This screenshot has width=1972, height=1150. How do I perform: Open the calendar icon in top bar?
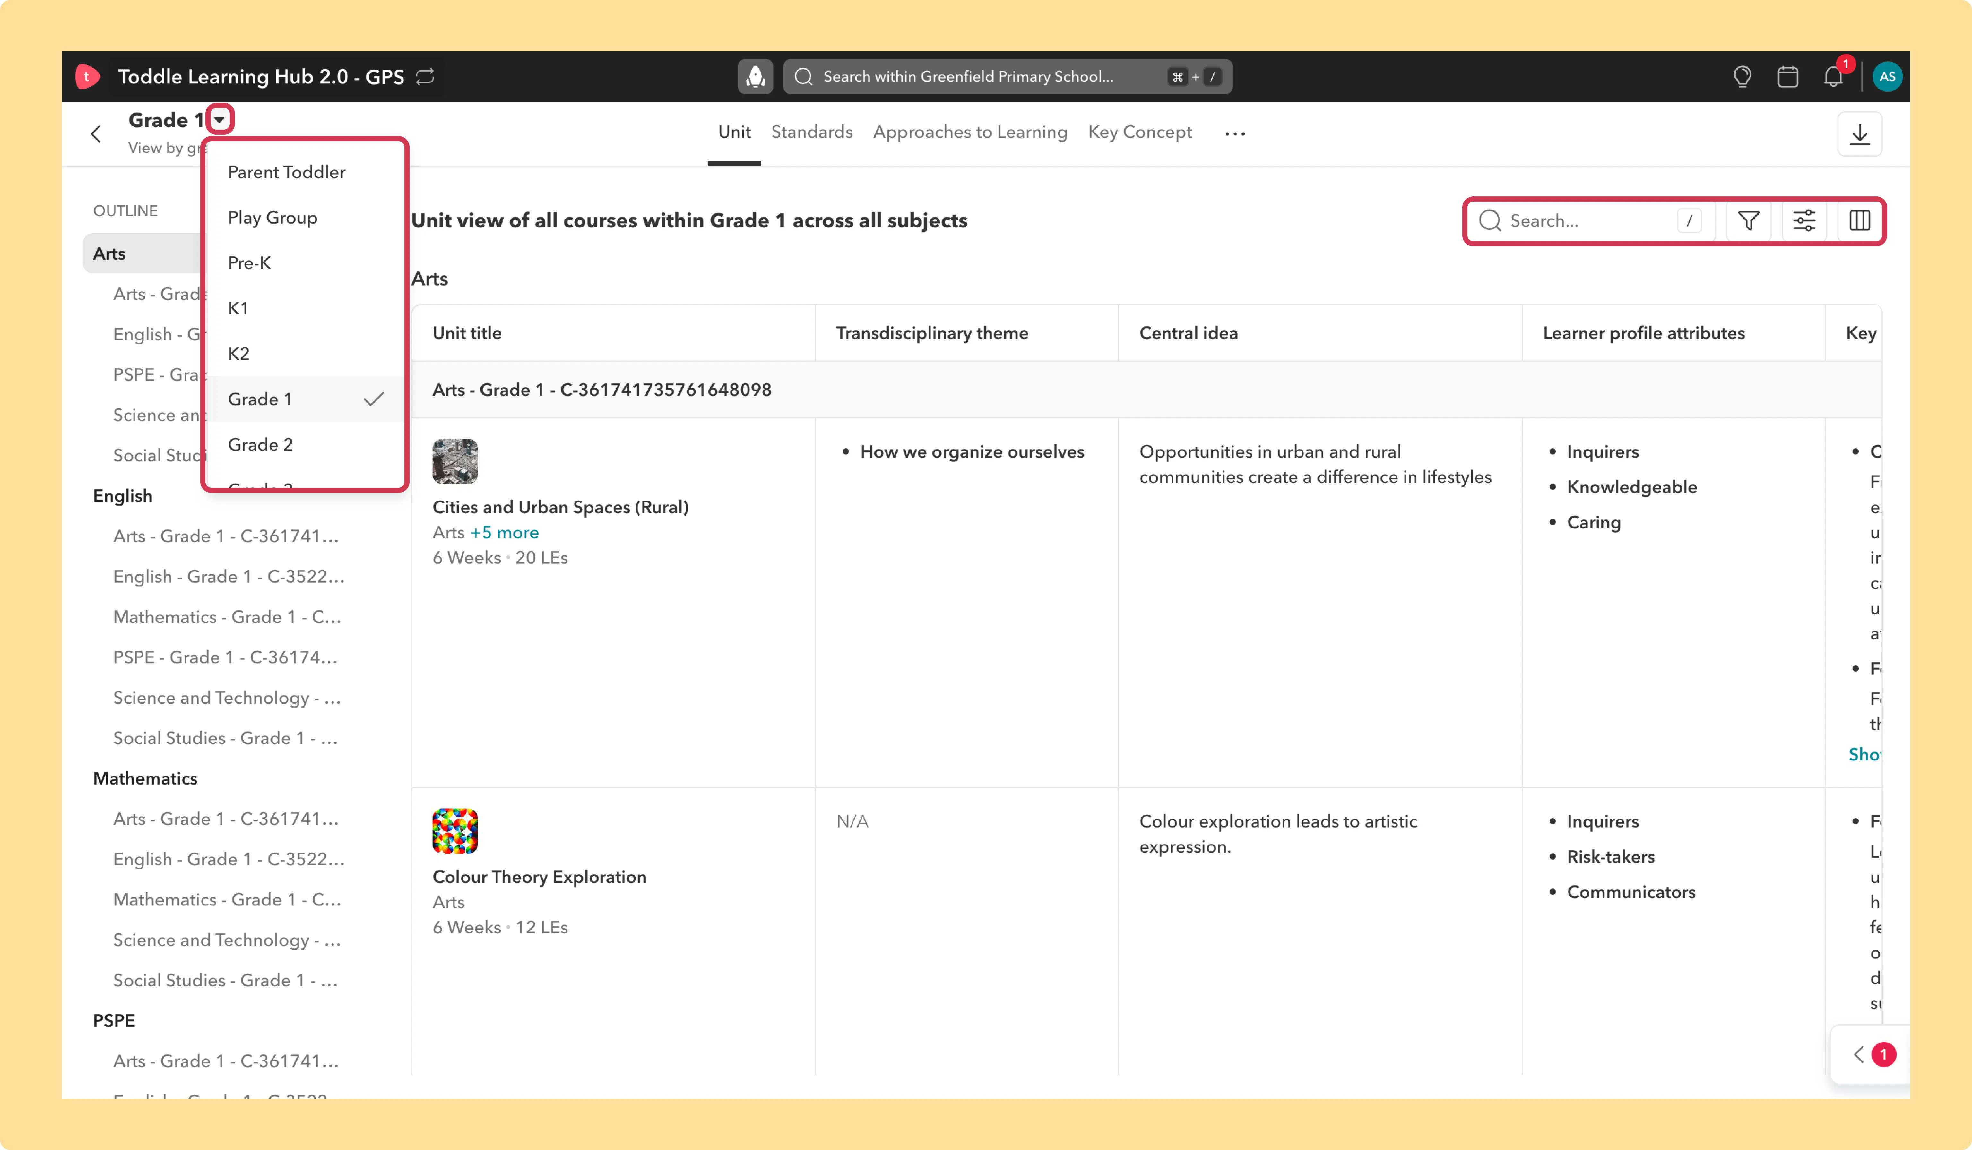(x=1787, y=77)
